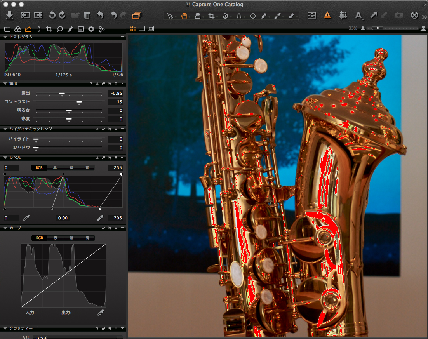The height and width of the screenshot is (339, 428).
Task: Select the Pan hand cursor tool
Action: coord(184,16)
